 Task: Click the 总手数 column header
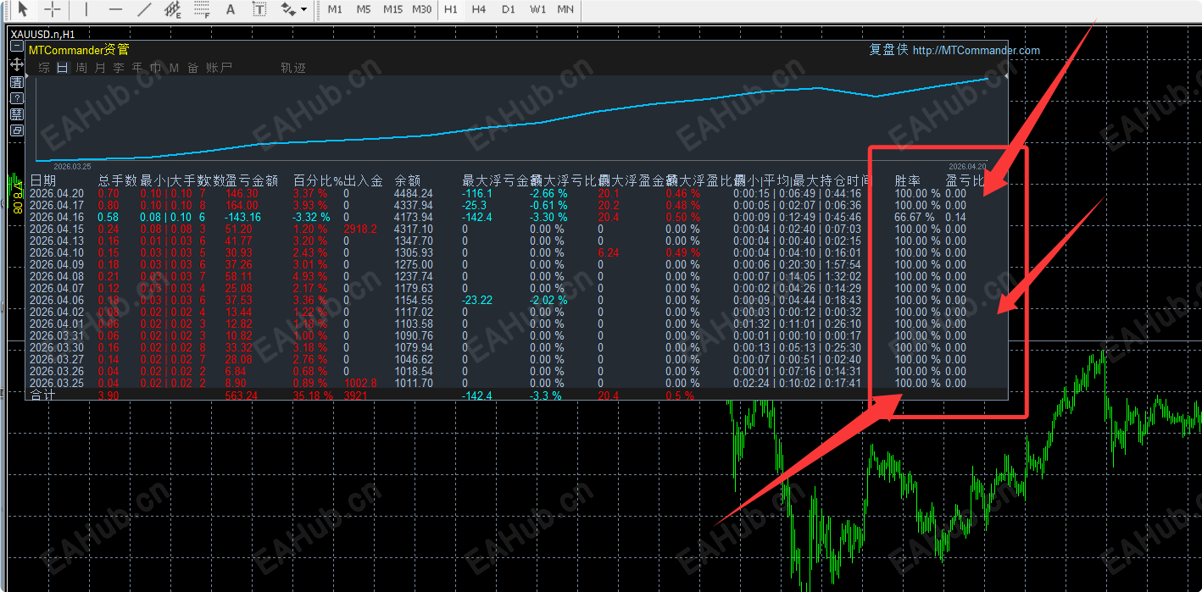tap(118, 180)
